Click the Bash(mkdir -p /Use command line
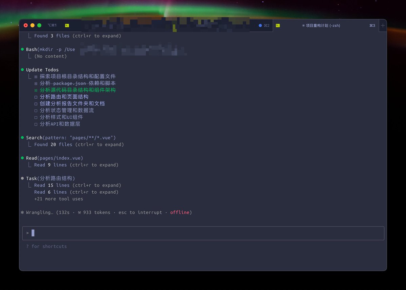The width and height of the screenshot is (406, 290). point(50,49)
